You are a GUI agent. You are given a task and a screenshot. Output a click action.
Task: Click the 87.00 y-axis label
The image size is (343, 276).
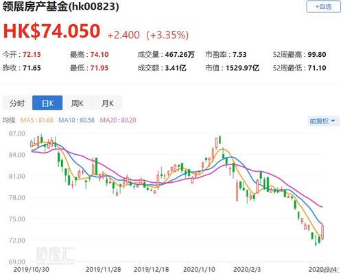pos(17,134)
